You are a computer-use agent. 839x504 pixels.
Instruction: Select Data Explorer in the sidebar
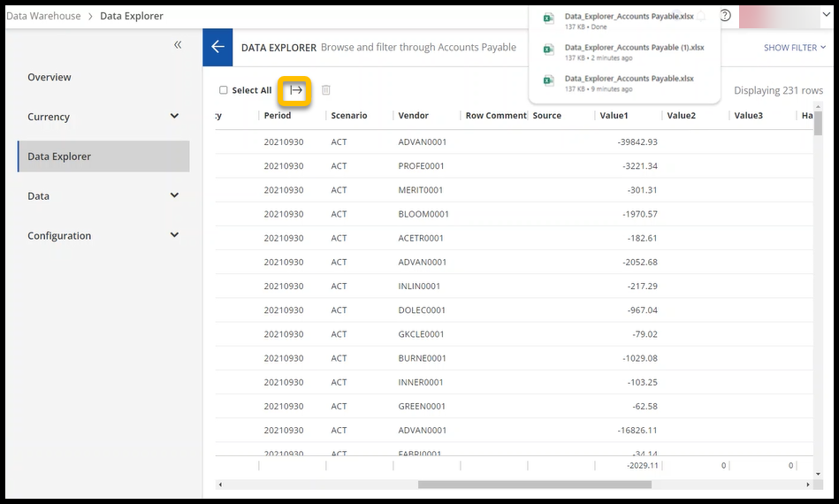pyautogui.click(x=59, y=157)
